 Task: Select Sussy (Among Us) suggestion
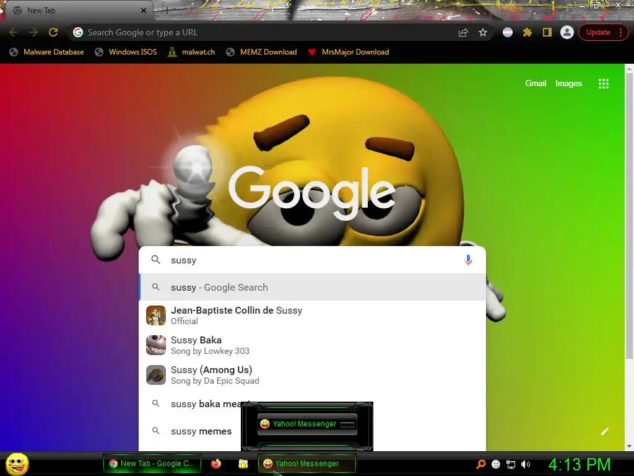click(x=312, y=375)
